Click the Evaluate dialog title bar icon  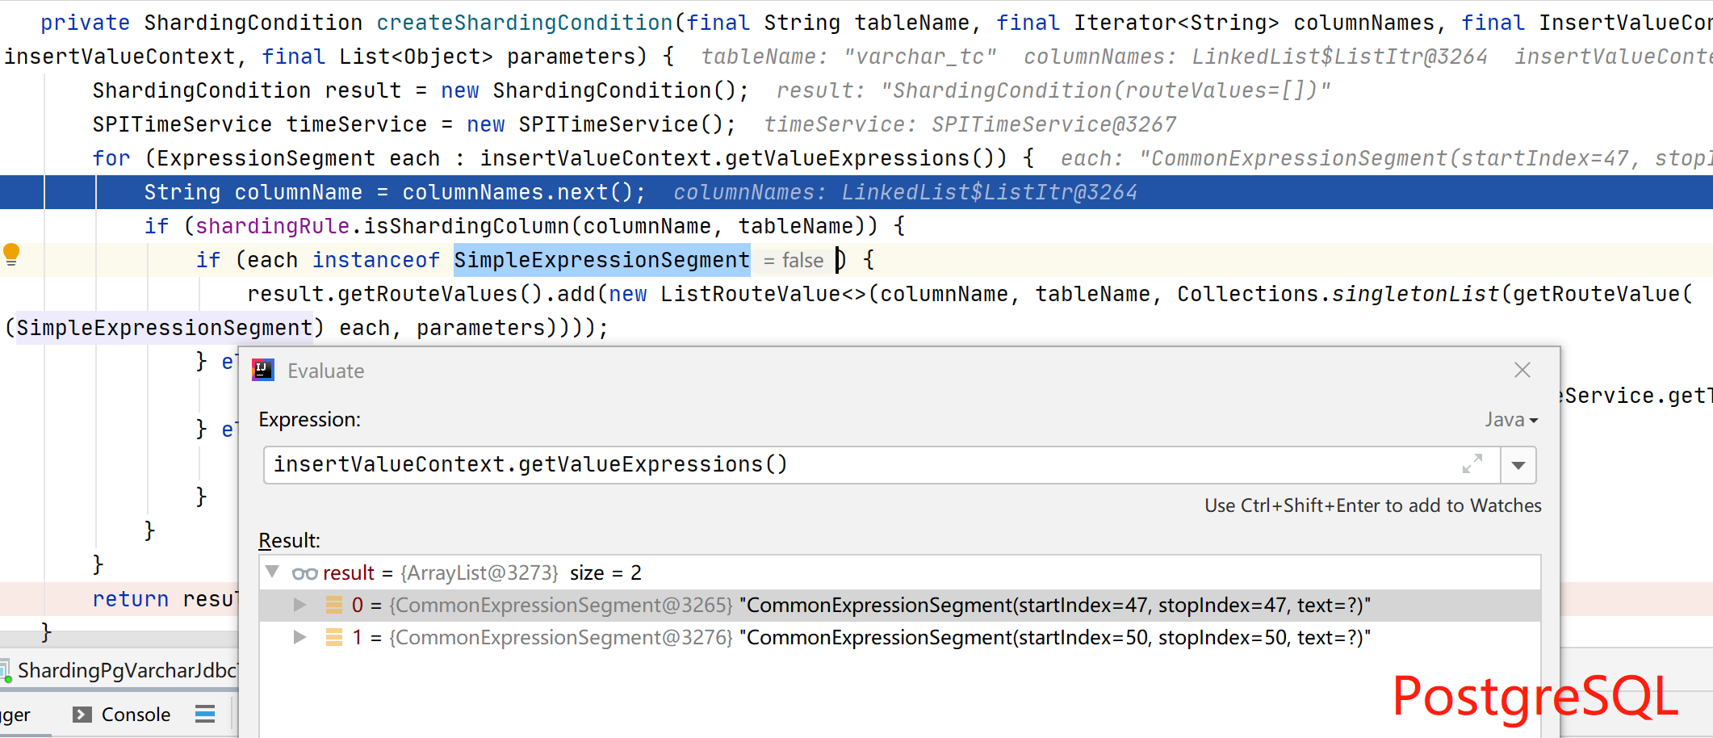click(262, 370)
